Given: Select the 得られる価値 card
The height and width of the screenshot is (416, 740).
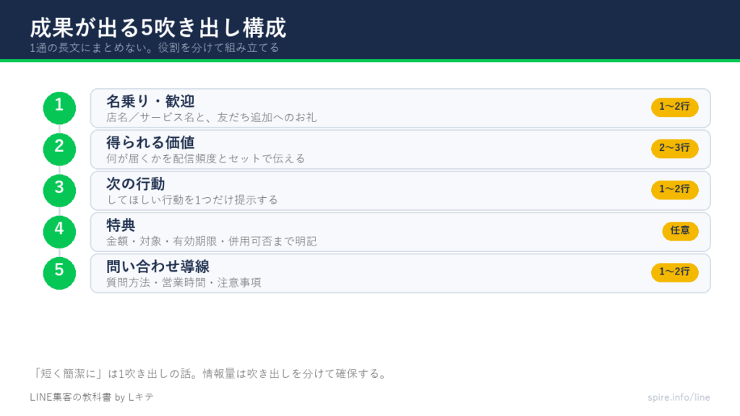Looking at the screenshot, I should pos(400,149).
